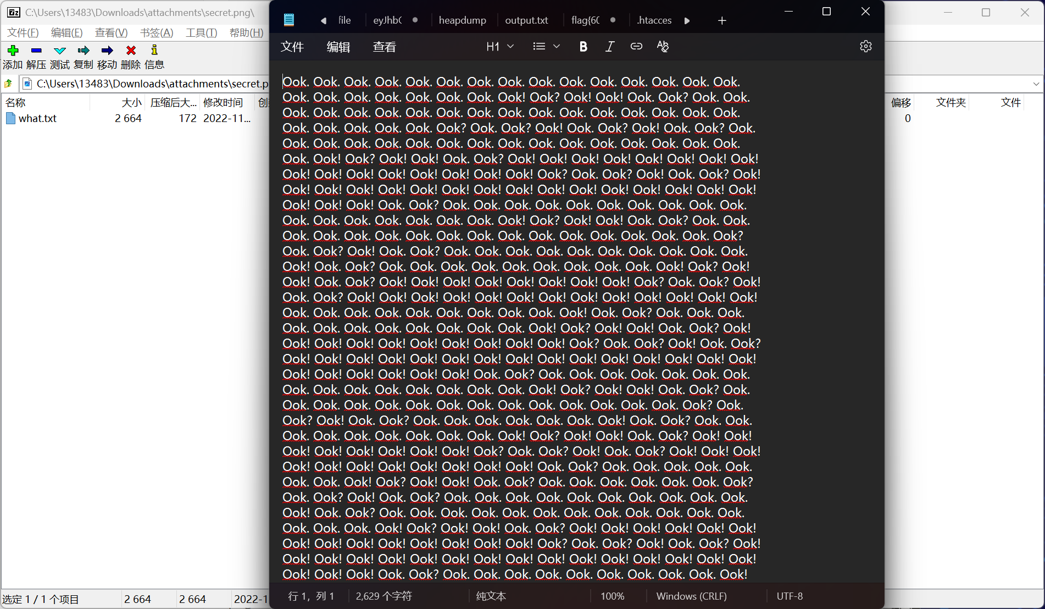The height and width of the screenshot is (609, 1045).
Task: Select the what.txt file entry
Action: pos(37,119)
